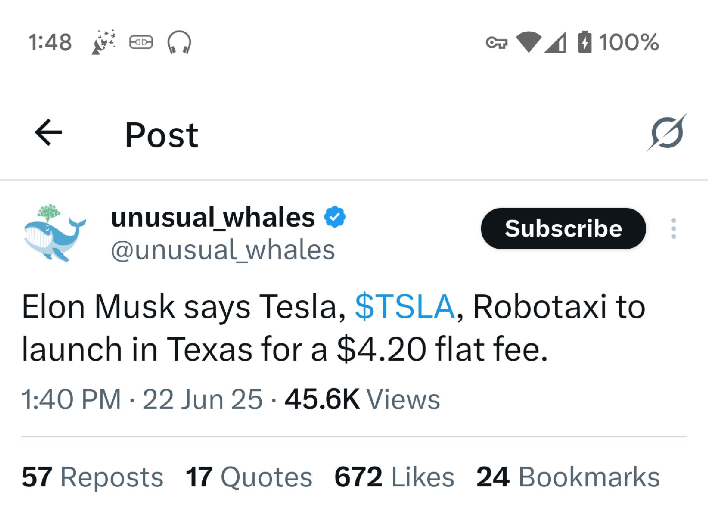
Task: View the 672 Likes list
Action: [x=394, y=477]
